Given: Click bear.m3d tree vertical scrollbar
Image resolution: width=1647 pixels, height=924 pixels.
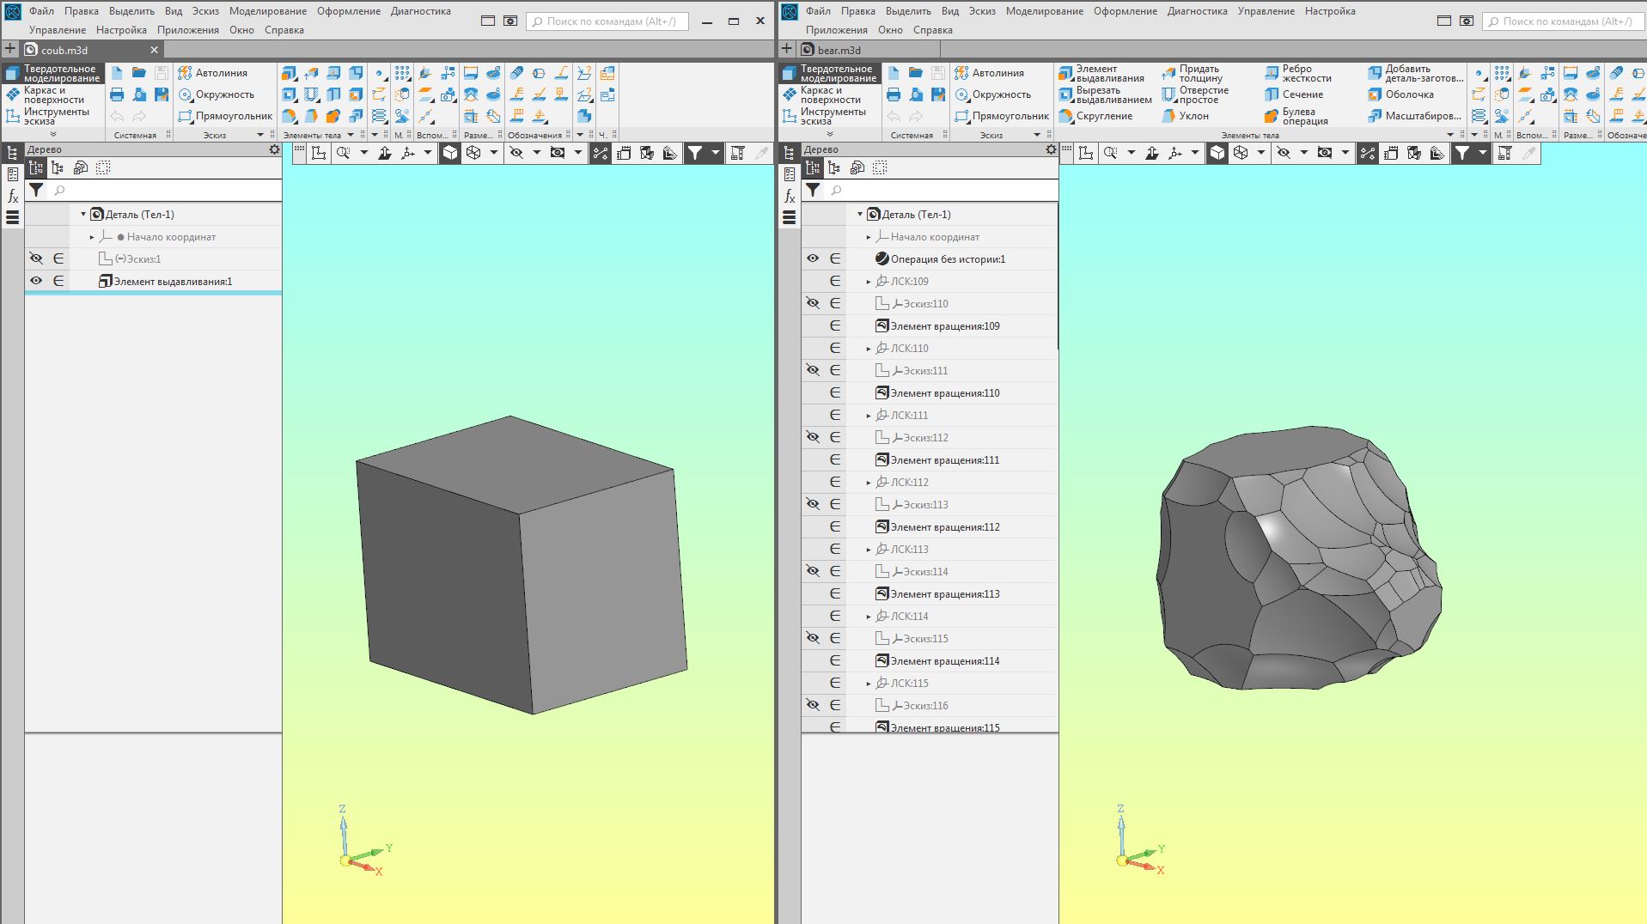Looking at the screenshot, I should point(1058,277).
